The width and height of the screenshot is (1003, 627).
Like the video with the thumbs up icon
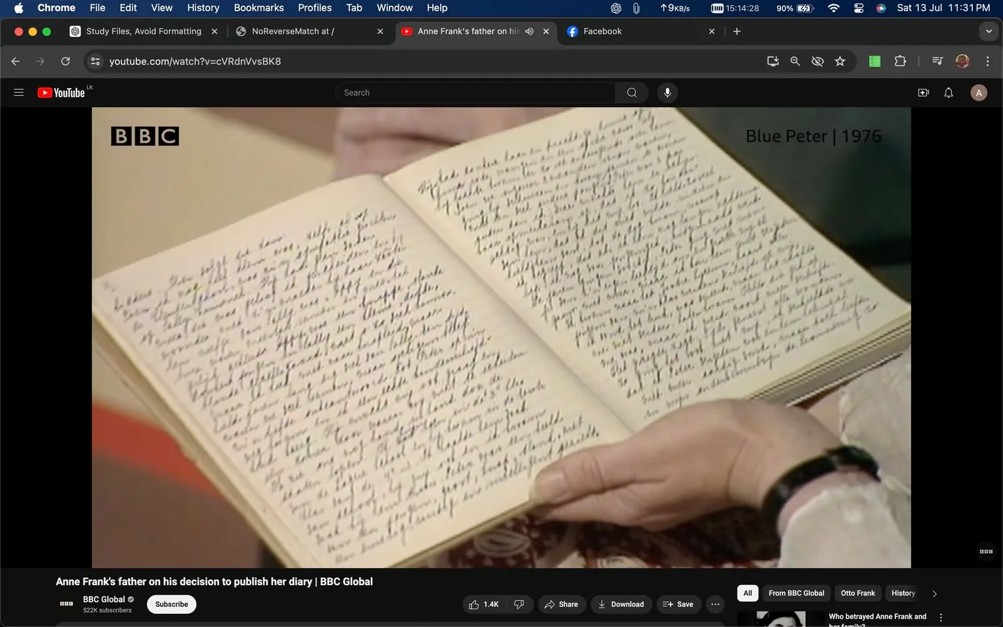[x=483, y=604]
